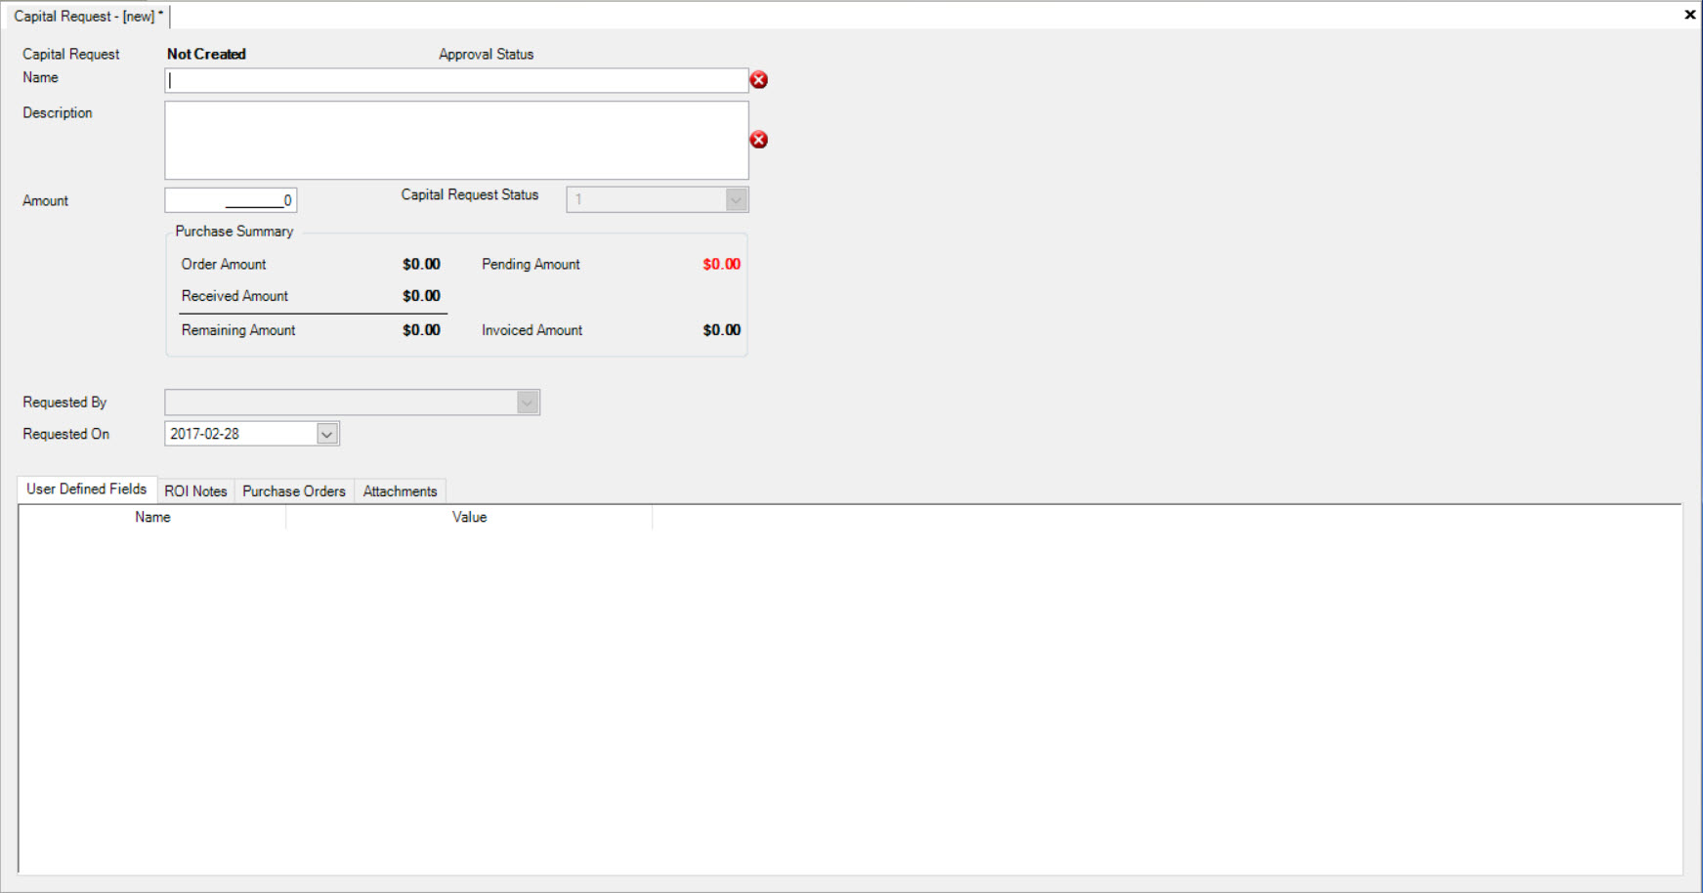Click the Capital Request Status dropdown arrow

pyautogui.click(x=735, y=199)
